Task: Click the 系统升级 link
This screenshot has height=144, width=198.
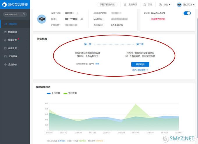Action: pyautogui.click(x=132, y=5)
